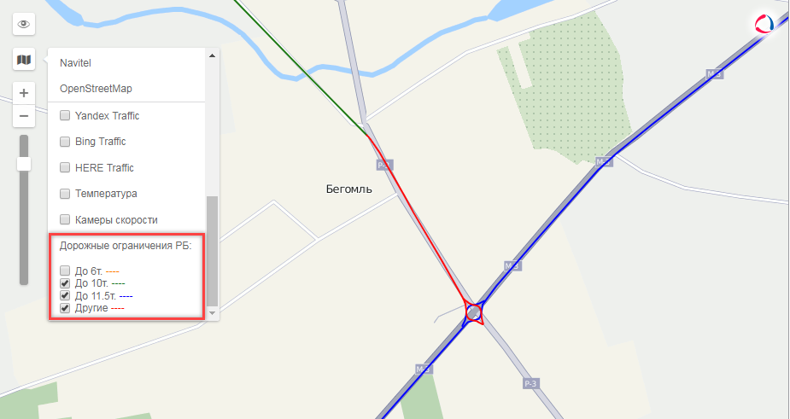Zoom in with the plus button
Screen dimensions: 790x419
tap(24, 93)
